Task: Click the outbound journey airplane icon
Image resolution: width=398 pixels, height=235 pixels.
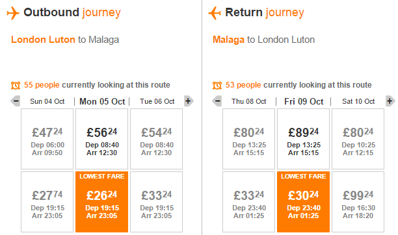Action: [x=13, y=13]
